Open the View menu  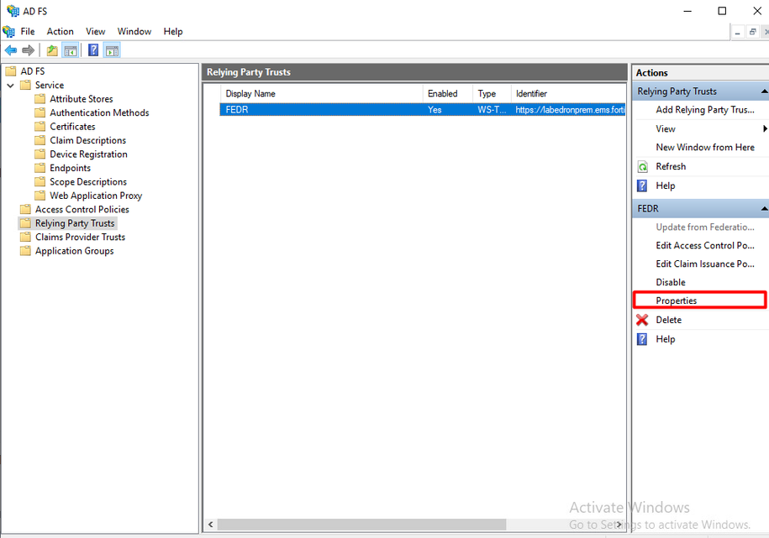point(95,31)
